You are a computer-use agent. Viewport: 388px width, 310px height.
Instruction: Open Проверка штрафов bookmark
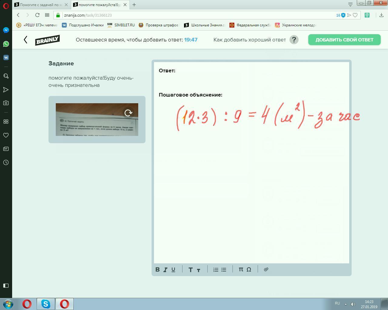pyautogui.click(x=159, y=25)
